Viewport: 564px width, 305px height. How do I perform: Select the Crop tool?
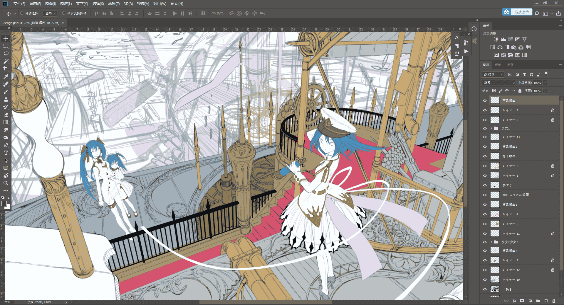click(x=6, y=69)
